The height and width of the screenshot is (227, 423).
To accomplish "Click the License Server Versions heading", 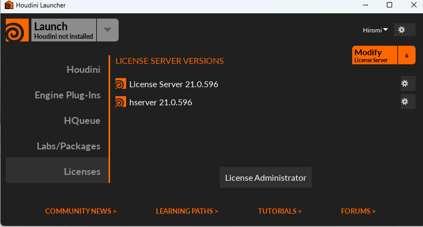I will [x=169, y=61].
